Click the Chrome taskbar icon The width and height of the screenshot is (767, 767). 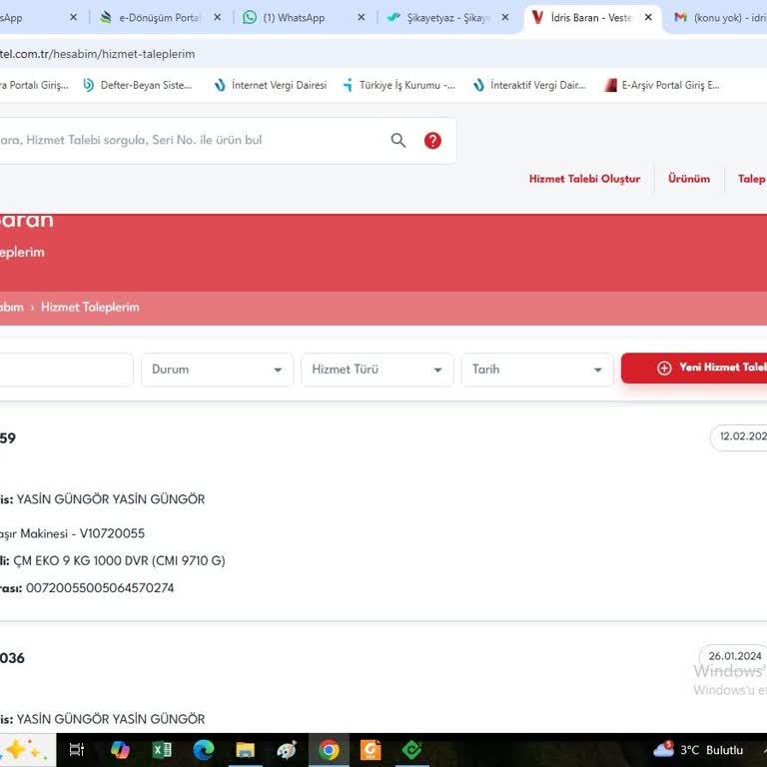[329, 750]
